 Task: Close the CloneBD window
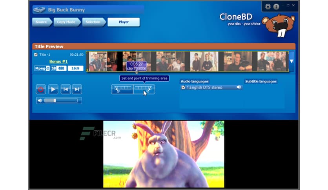point(293,5)
